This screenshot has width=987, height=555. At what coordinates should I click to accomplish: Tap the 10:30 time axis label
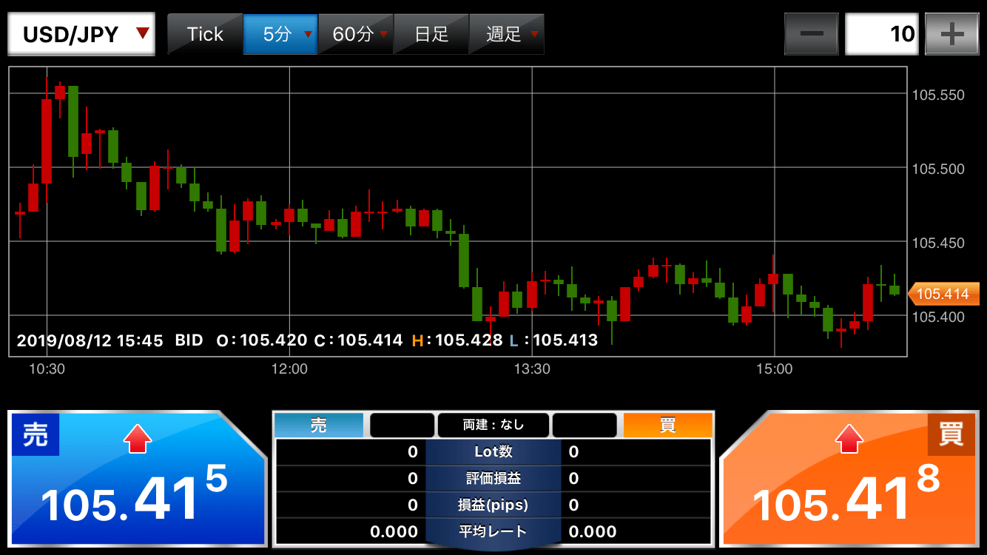click(47, 369)
